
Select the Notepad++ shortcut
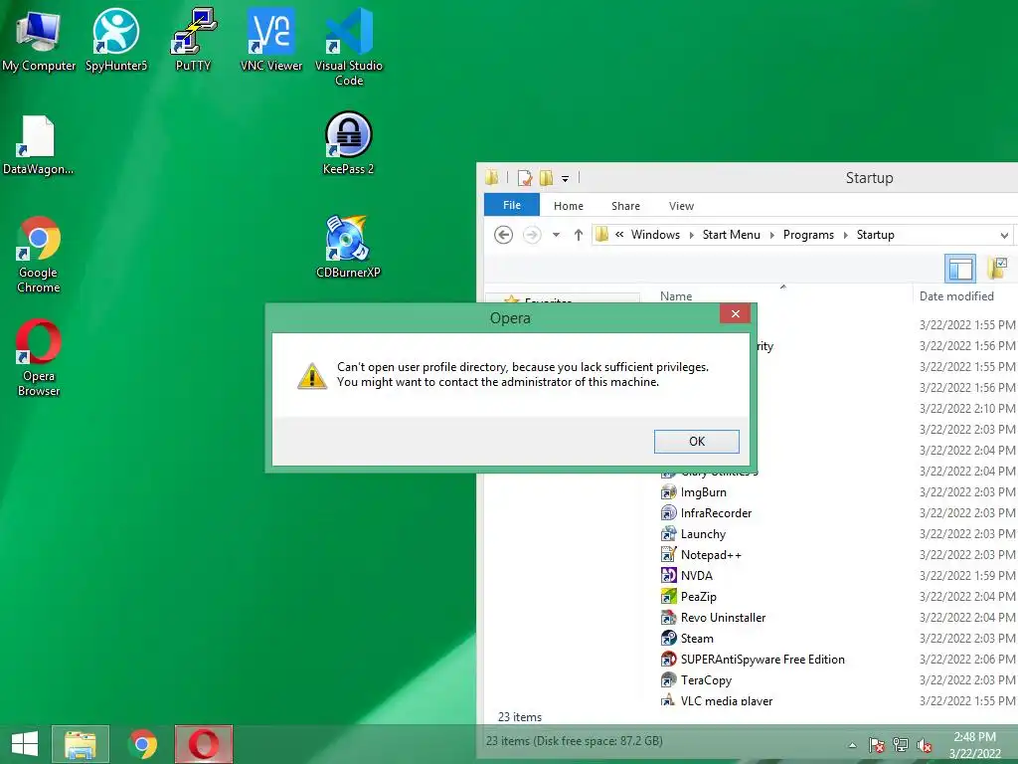pyautogui.click(x=701, y=555)
